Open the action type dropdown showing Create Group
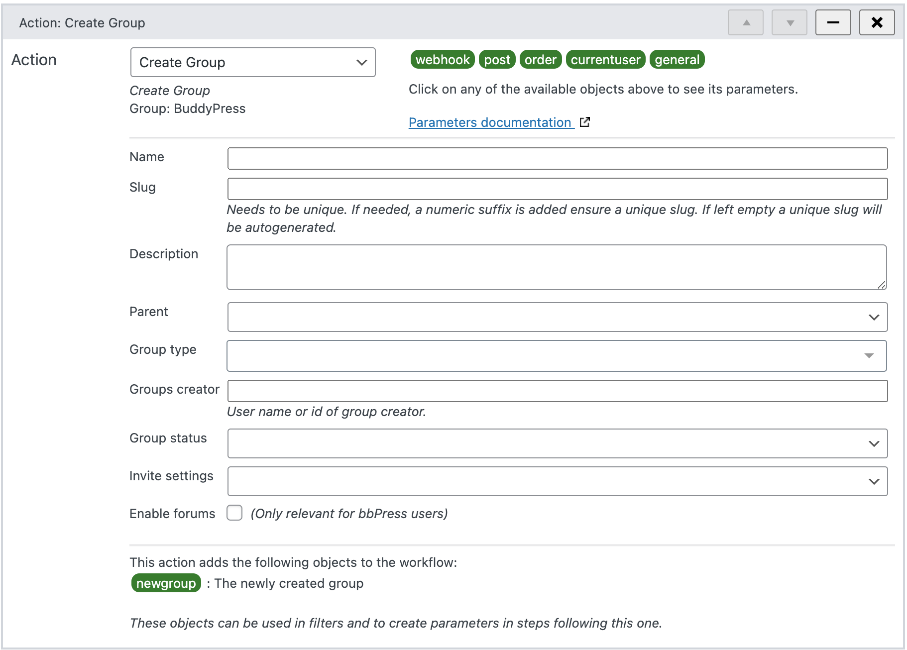The image size is (907, 650). pos(252,62)
